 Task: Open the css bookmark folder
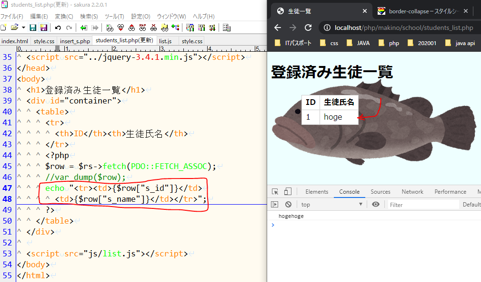(329, 43)
